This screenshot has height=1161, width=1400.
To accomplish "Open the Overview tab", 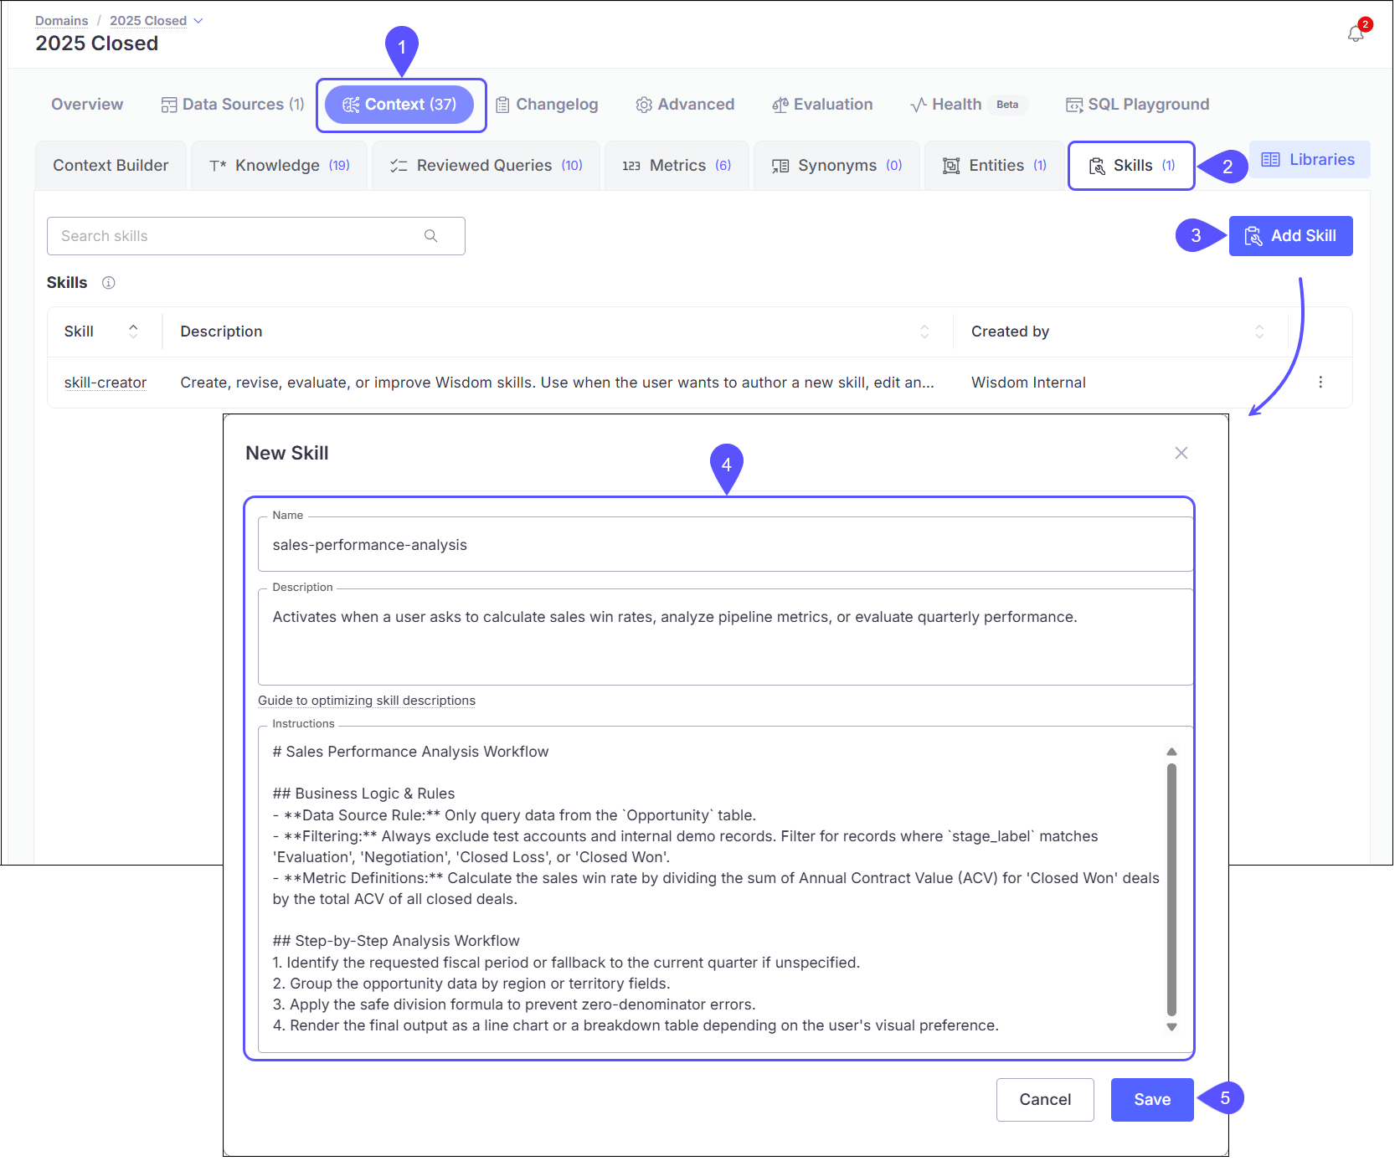I will point(87,105).
